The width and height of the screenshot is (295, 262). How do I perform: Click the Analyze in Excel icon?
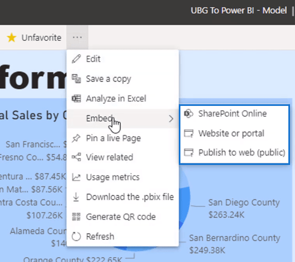(76, 99)
